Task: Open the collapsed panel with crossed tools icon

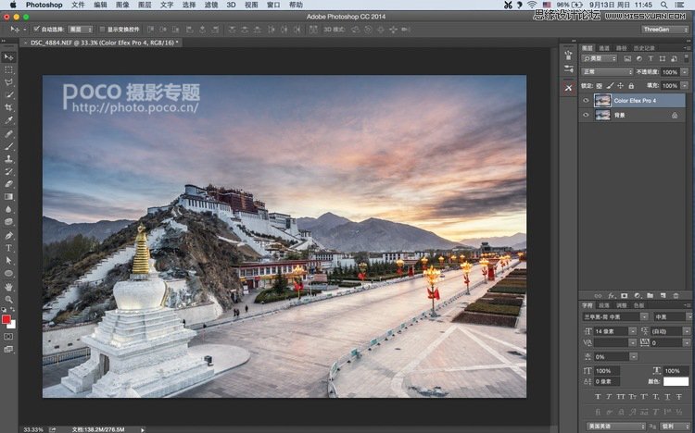Action: [x=569, y=88]
